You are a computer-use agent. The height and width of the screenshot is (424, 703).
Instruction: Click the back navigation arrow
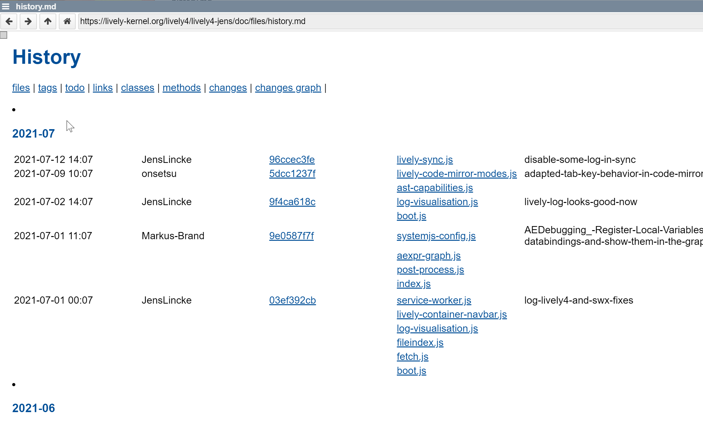pos(9,21)
